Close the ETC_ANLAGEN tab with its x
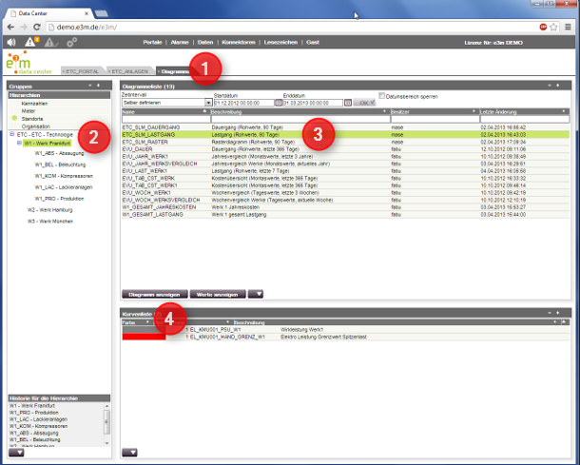 (x=109, y=71)
